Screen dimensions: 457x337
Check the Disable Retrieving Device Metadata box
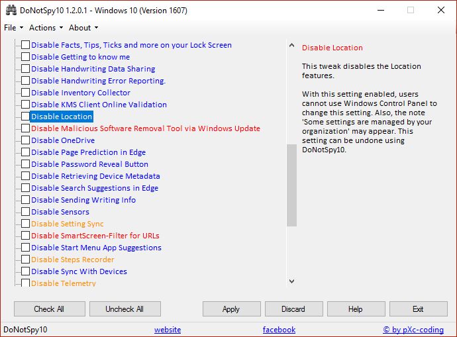pyautogui.click(x=25, y=176)
